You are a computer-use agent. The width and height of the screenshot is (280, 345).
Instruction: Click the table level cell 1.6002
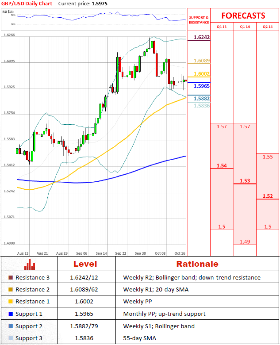click(x=84, y=302)
